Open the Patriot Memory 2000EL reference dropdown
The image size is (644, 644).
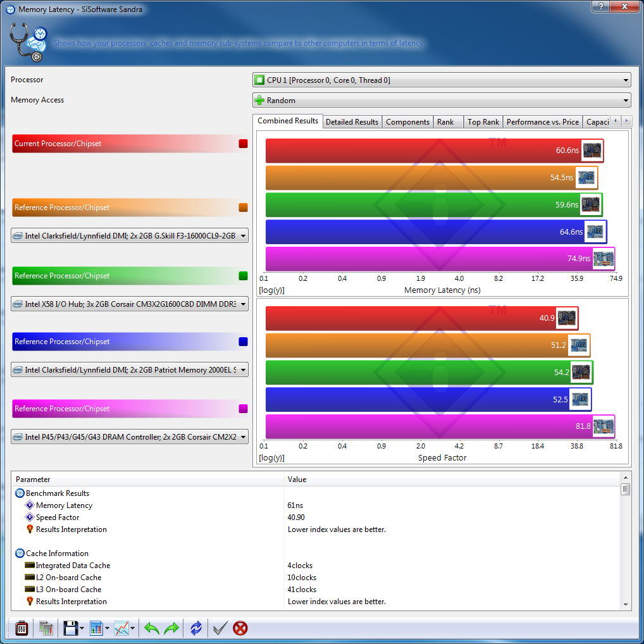pos(130,369)
